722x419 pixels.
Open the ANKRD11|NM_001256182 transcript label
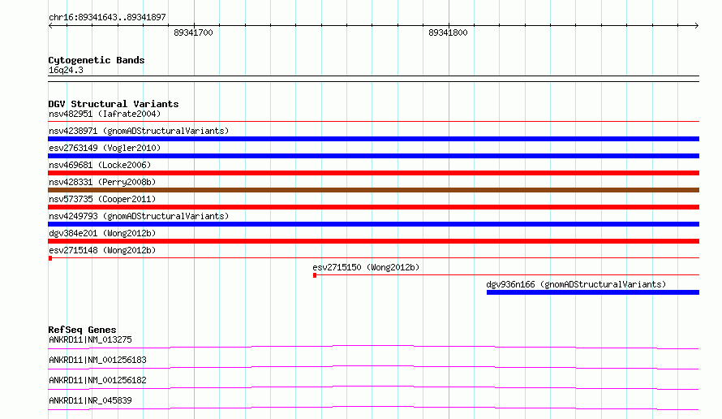tap(97, 380)
